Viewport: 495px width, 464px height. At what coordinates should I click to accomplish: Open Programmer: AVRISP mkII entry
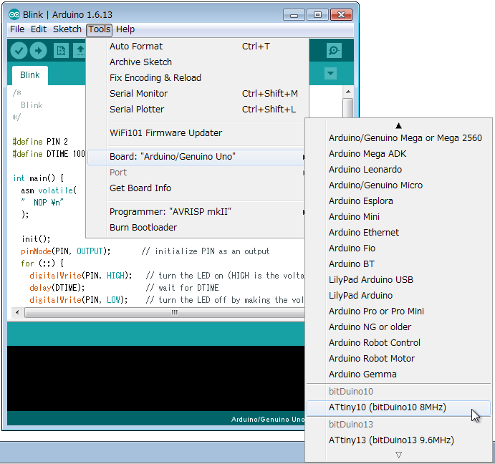(196, 212)
